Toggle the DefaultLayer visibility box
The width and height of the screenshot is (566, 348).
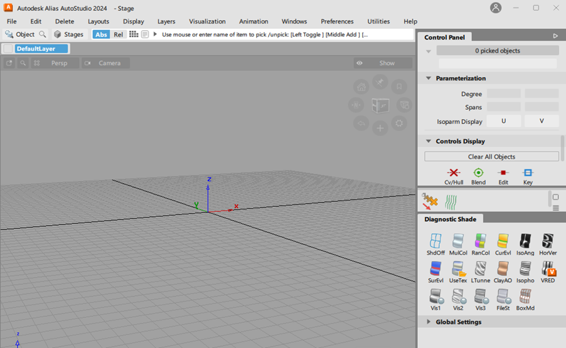8,49
